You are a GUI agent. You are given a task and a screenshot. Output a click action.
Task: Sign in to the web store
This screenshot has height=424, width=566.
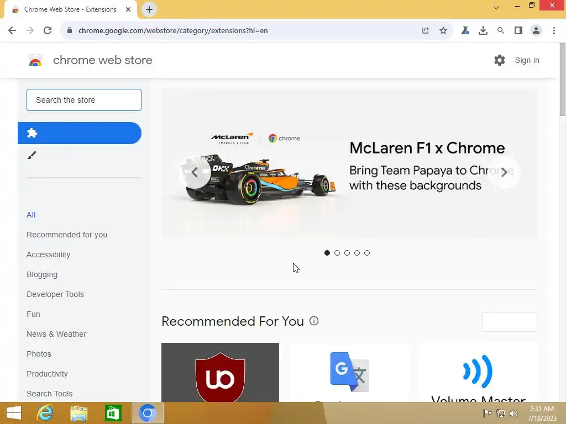pyautogui.click(x=527, y=60)
